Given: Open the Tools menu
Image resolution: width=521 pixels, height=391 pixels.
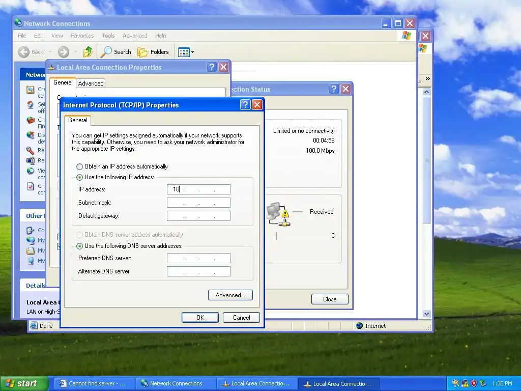Looking at the screenshot, I should tap(108, 36).
